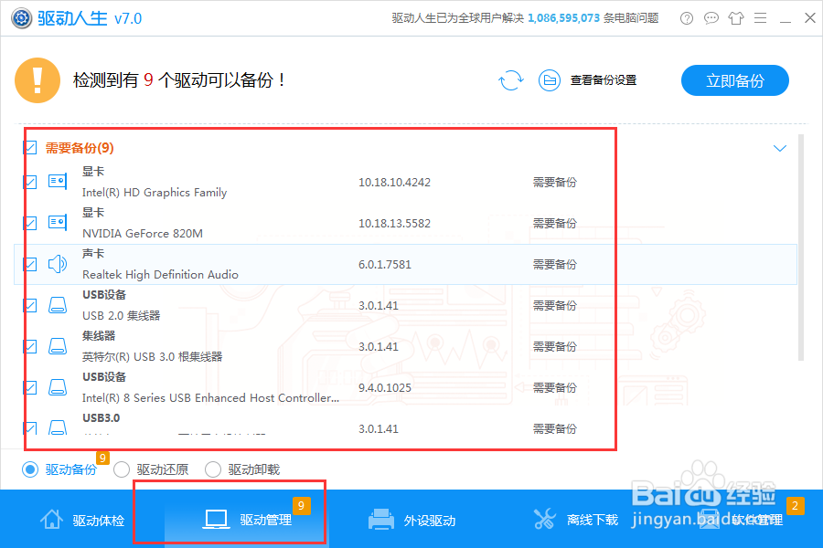Click graphics card icon for NVIDIA GeForce 820M

(x=58, y=223)
